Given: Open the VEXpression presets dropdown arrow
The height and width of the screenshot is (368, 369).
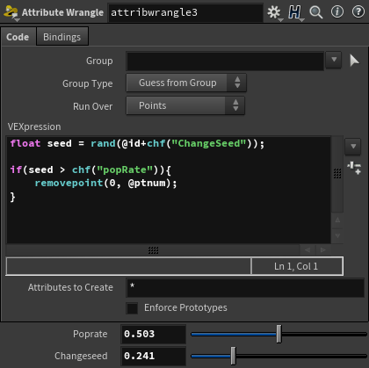Looking at the screenshot, I should (353, 146).
